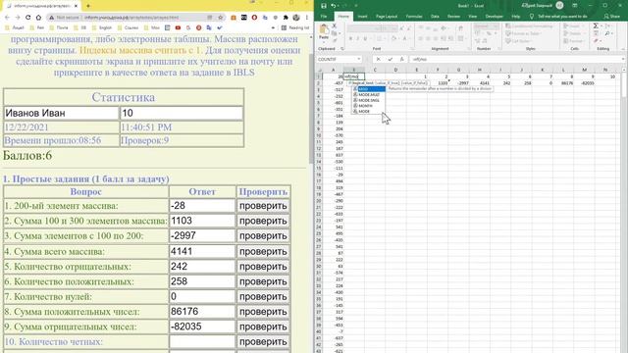Confirm the formula with the checkmark icon
The image size is (628, 353).
pos(391,59)
